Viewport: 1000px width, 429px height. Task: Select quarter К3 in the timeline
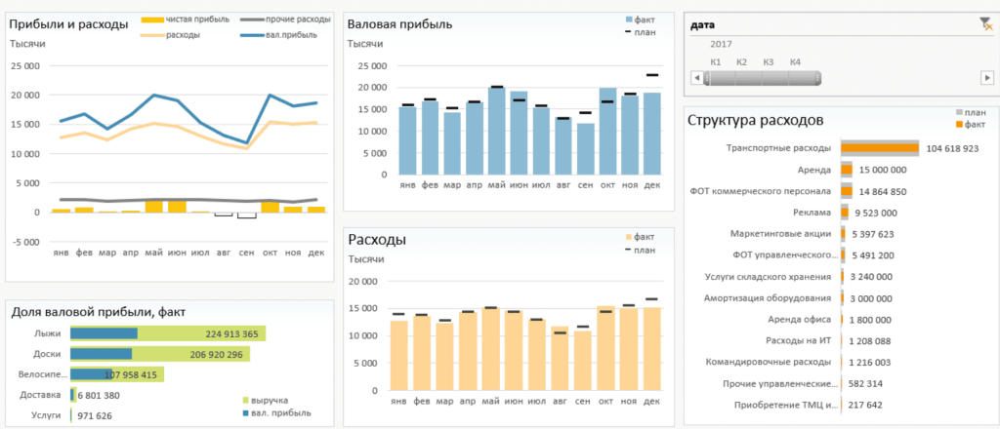coord(769,62)
